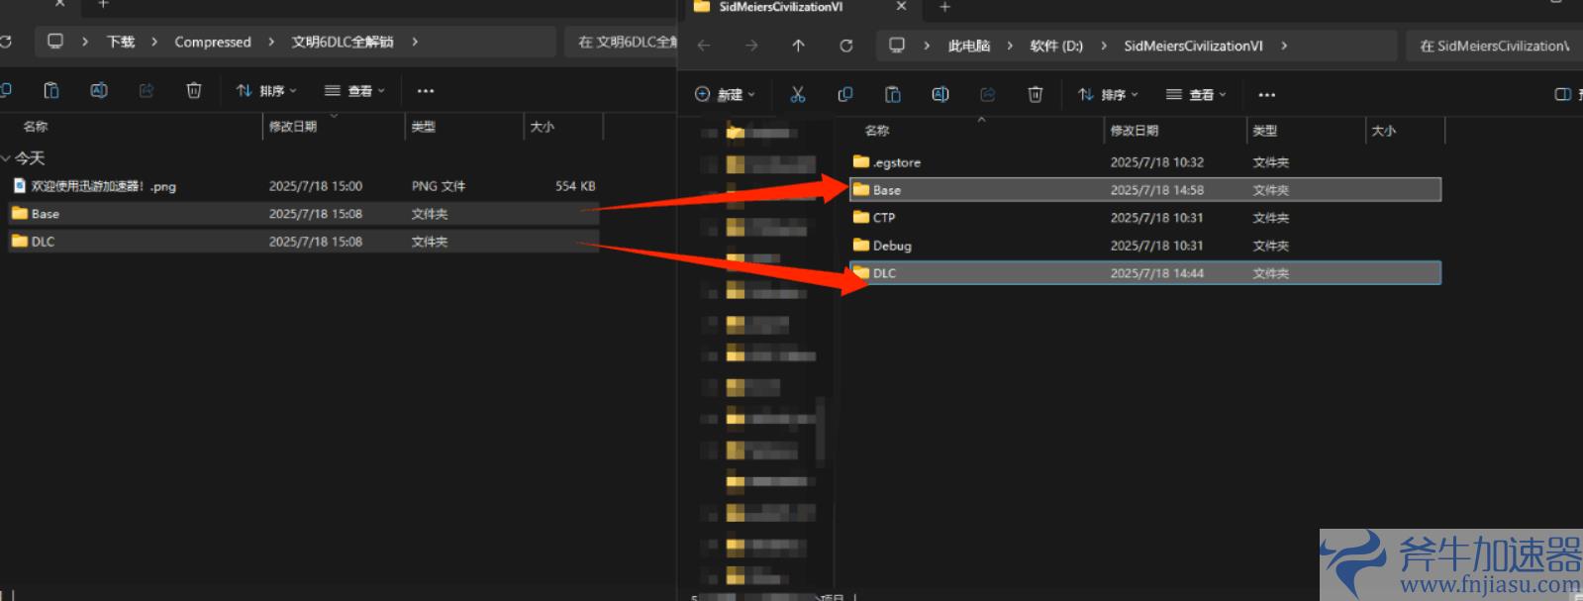1583x601 pixels.
Task: Click 软件 (D:) in the right address bar
Action: pyautogui.click(x=1056, y=46)
